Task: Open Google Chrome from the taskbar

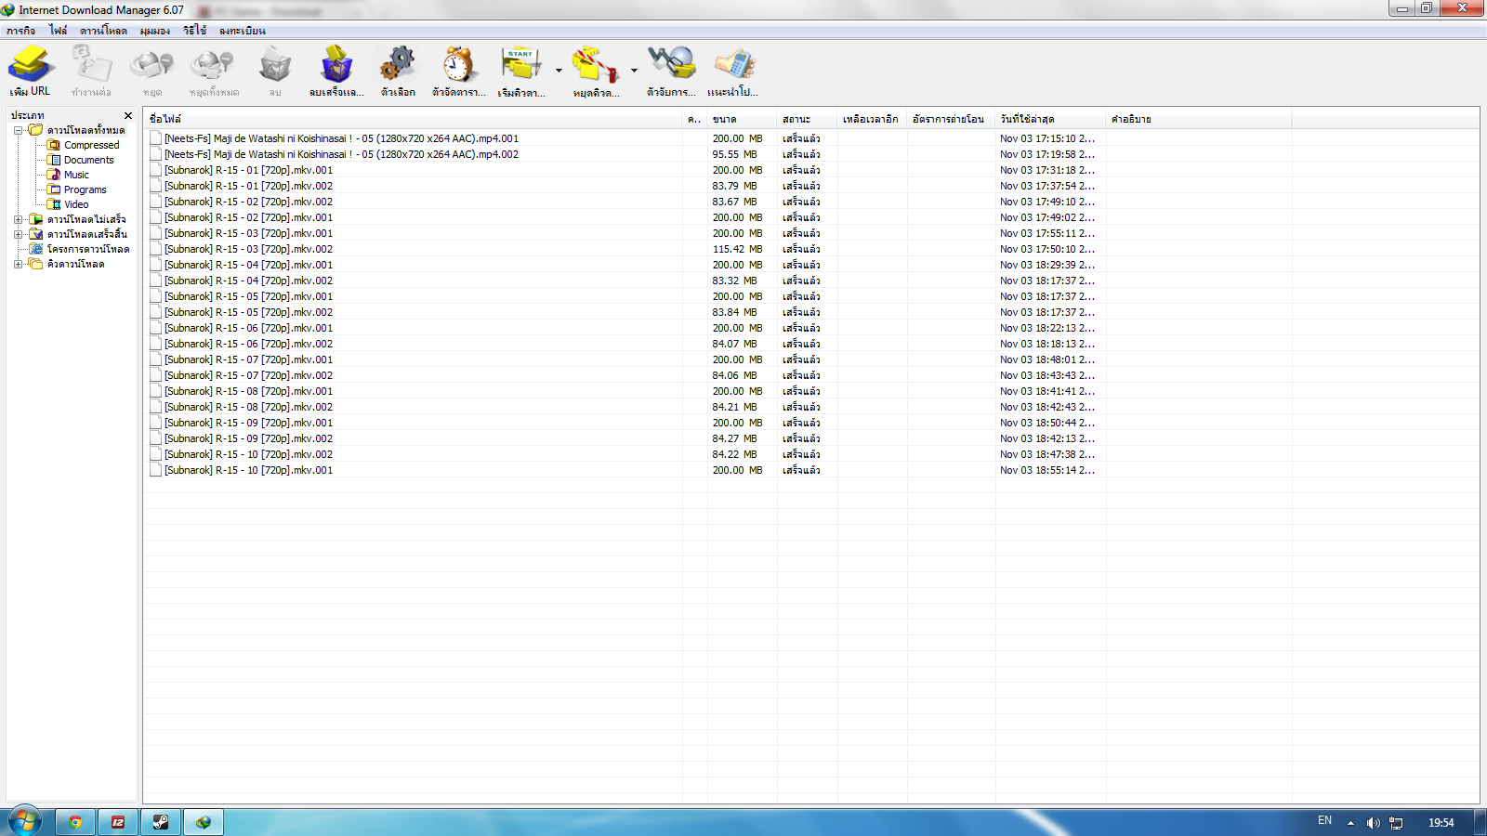Action: [x=75, y=822]
